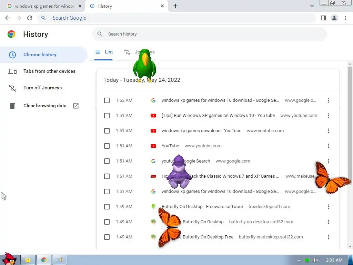
Task: Open windows xp games download - YouTube link
Action: pos(201,131)
